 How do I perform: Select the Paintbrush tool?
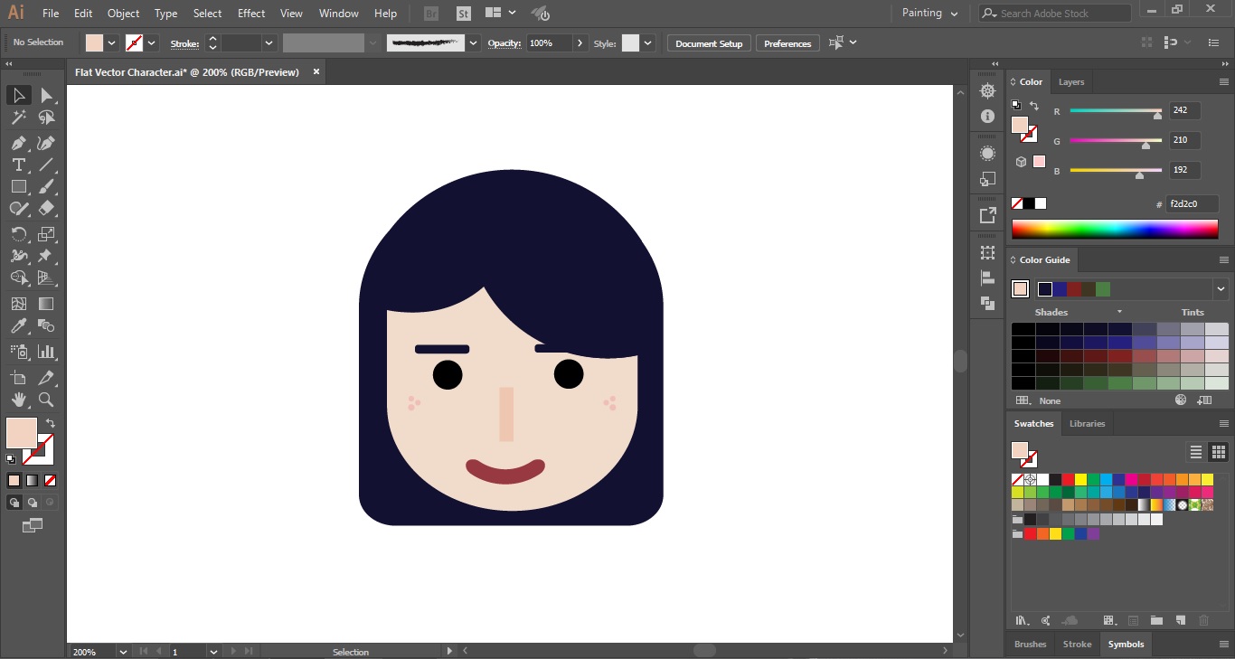(x=46, y=186)
